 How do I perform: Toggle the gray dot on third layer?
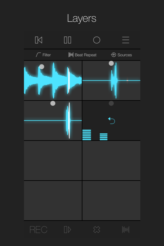(x=53, y=103)
